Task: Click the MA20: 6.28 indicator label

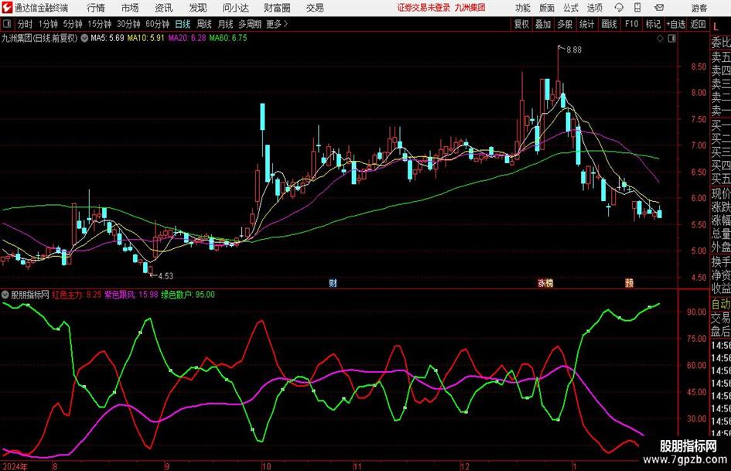Action: click(187, 38)
